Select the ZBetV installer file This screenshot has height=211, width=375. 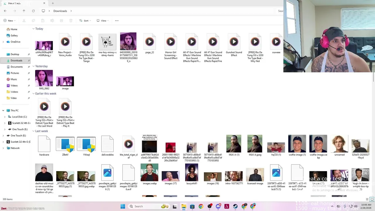pos(65,146)
